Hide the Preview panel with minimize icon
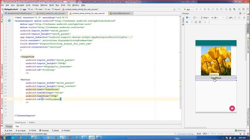 coord(245,14)
